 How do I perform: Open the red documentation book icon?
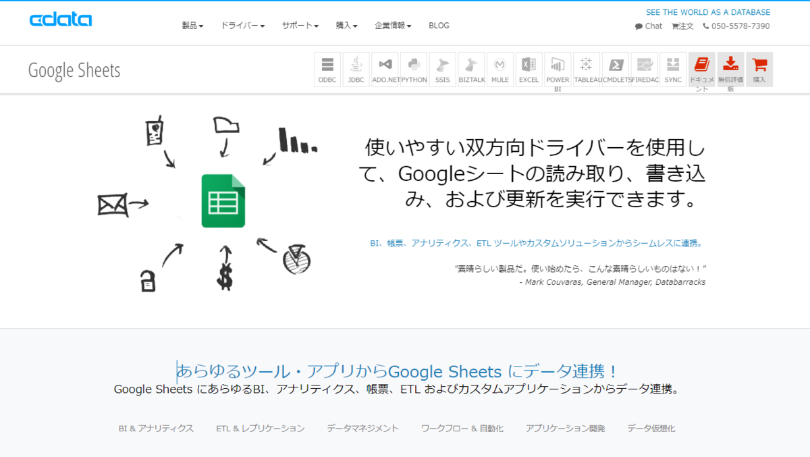702,70
